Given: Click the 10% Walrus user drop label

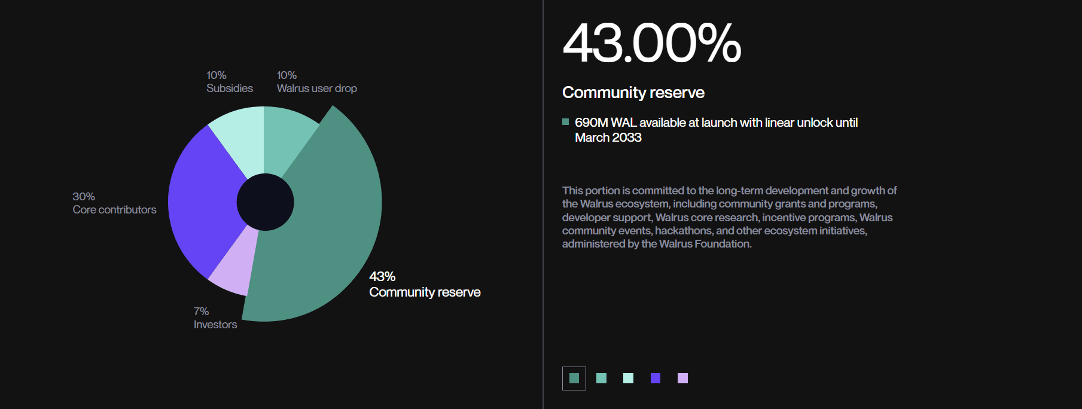Looking at the screenshot, I should [316, 82].
